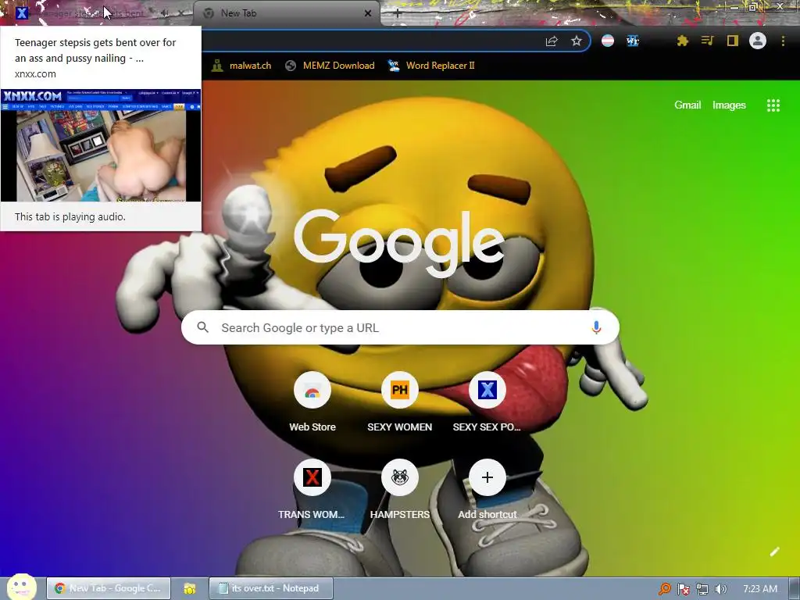
Task: Select New Tab - Google Chrome taskbar button
Action: tap(108, 588)
